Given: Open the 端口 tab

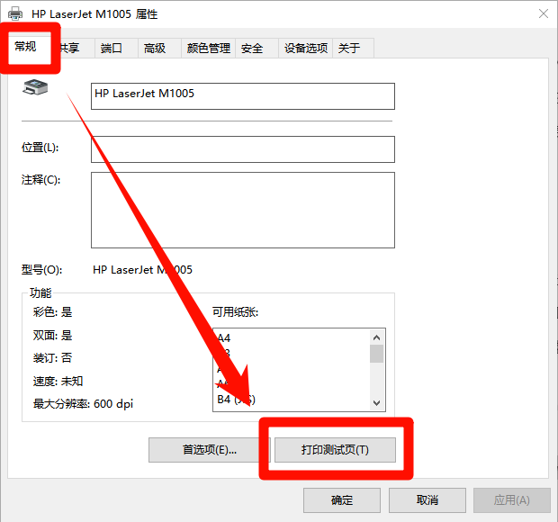Looking at the screenshot, I should 112,49.
